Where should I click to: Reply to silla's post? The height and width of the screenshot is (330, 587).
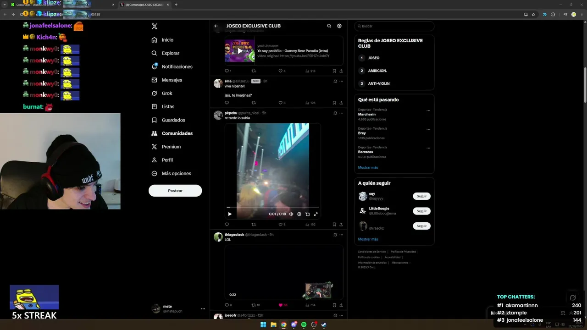tap(227, 103)
